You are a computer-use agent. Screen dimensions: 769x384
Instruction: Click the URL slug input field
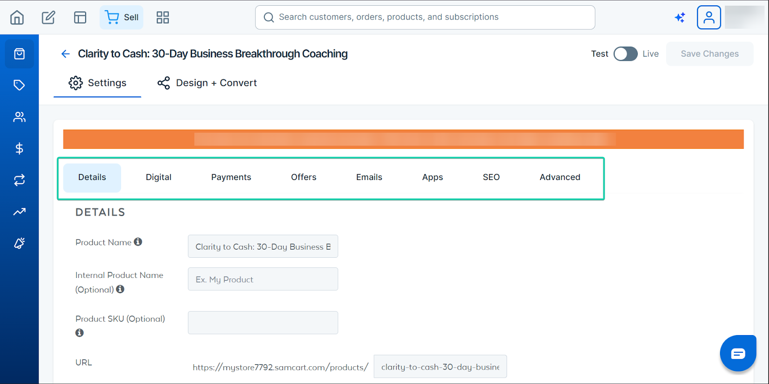click(440, 367)
